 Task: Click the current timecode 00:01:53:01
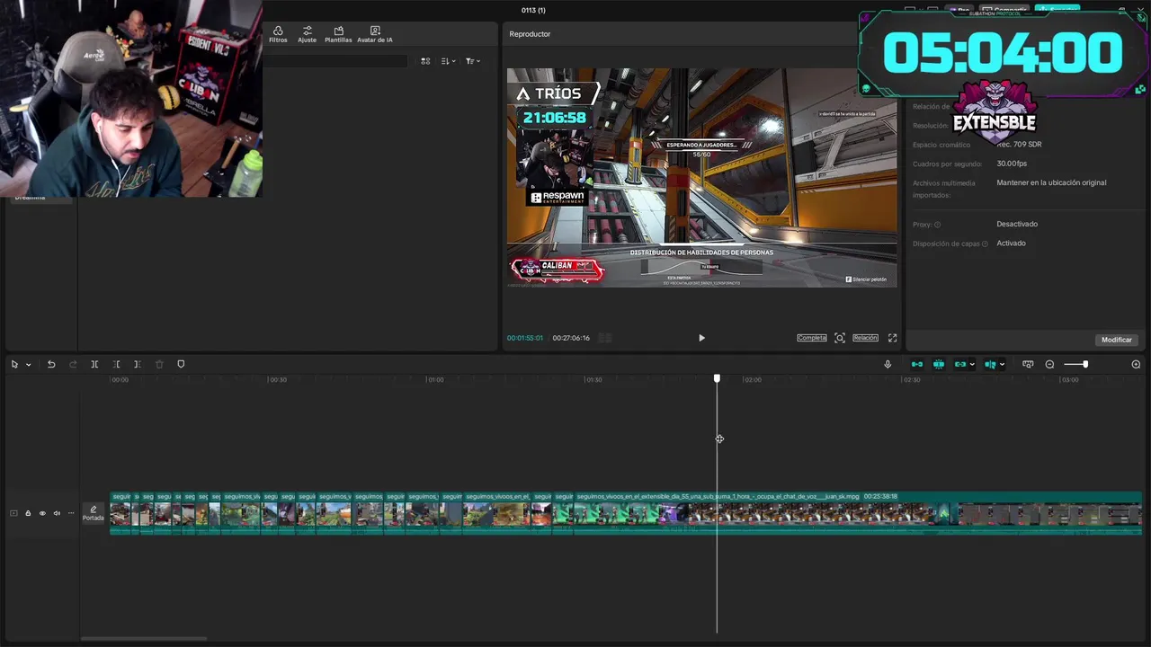[525, 338]
